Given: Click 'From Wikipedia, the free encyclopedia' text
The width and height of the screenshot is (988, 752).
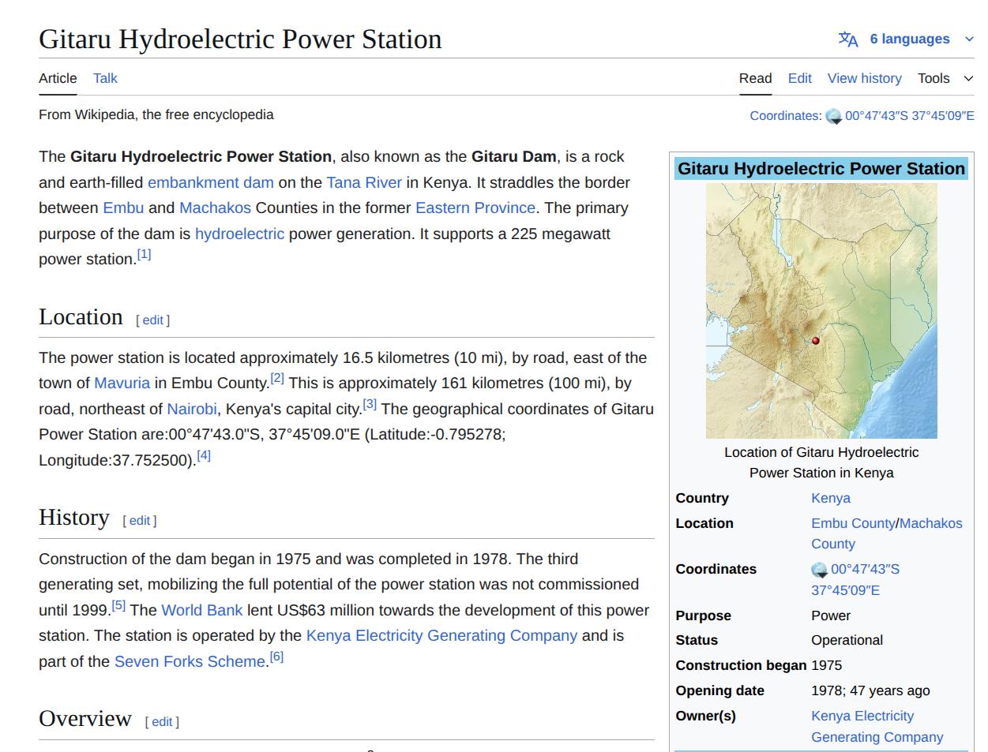Looking at the screenshot, I should tap(156, 114).
